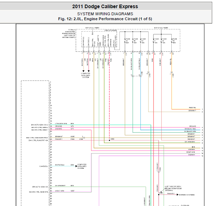Viewport: 214px width, 206px height.
Task: Click the C326 connector on PNK/GRY wire
Action: click(159, 172)
